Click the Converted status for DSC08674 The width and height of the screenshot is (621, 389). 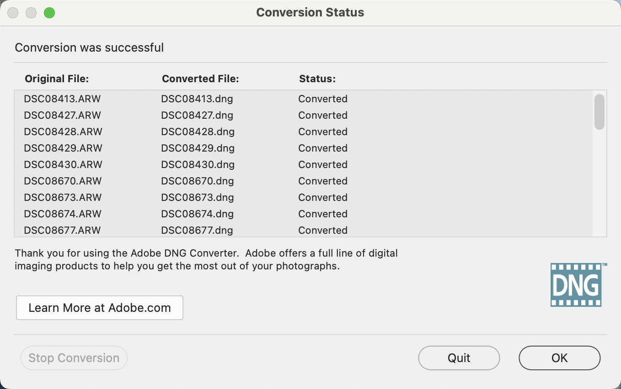point(323,214)
